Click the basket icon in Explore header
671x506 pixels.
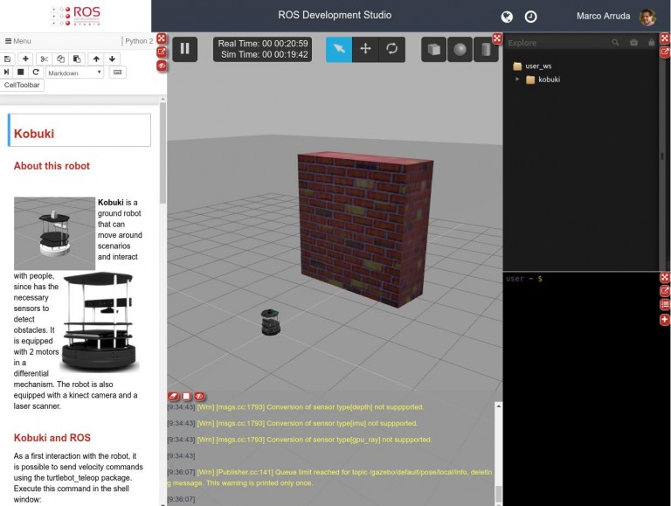coord(633,42)
